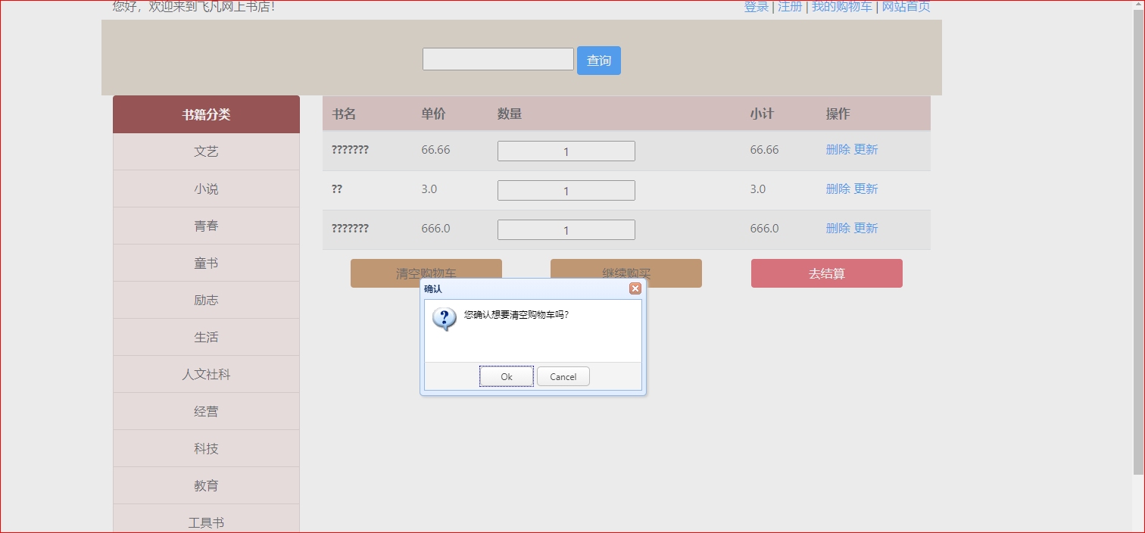The image size is (1145, 533).
Task: Click 更新 in the 66.66 row
Action: click(x=866, y=150)
